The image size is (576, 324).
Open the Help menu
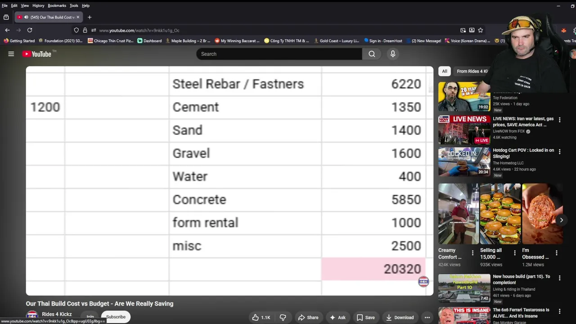point(85,5)
